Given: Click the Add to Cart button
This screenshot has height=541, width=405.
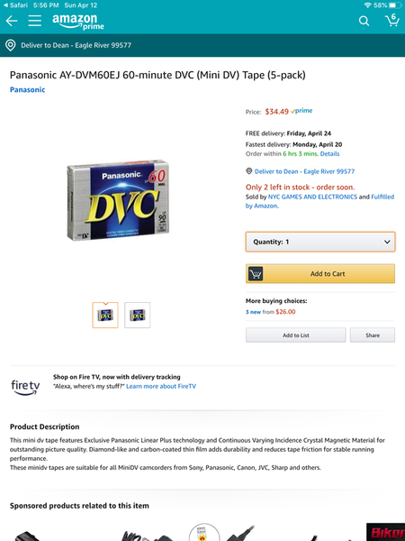Looking at the screenshot, I should point(320,273).
